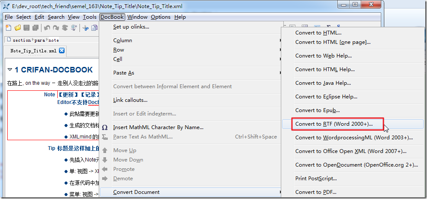Select the section node in breadcrumb
Screen dimensions: 427x199
[x=21, y=40]
